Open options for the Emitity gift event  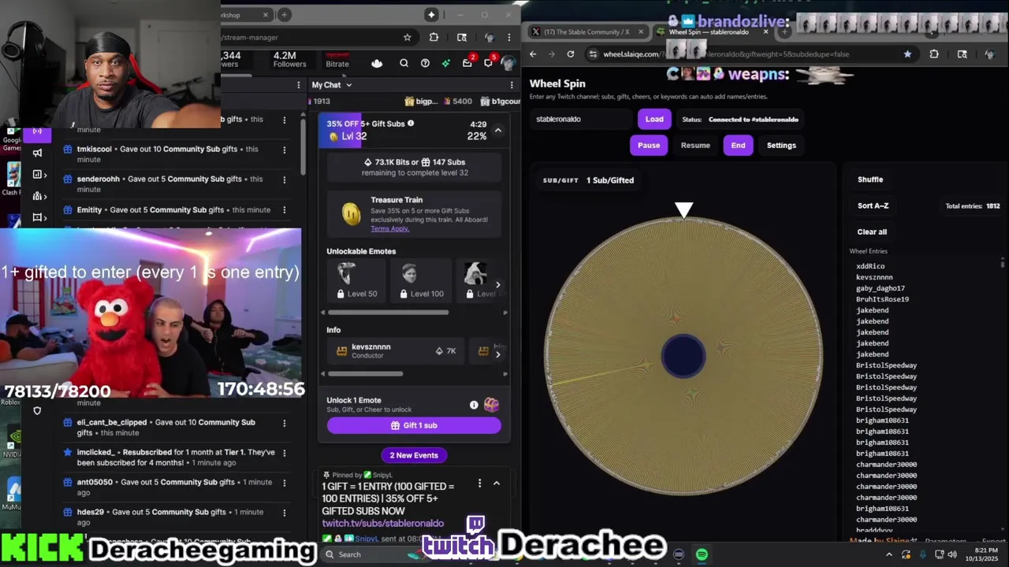pyautogui.click(x=285, y=210)
